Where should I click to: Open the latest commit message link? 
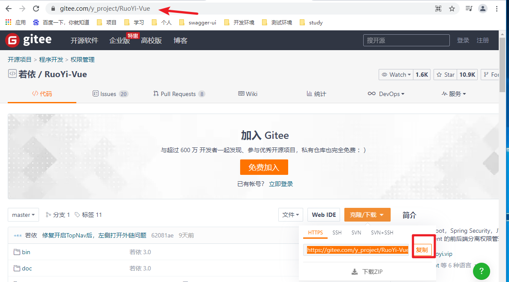click(94, 235)
